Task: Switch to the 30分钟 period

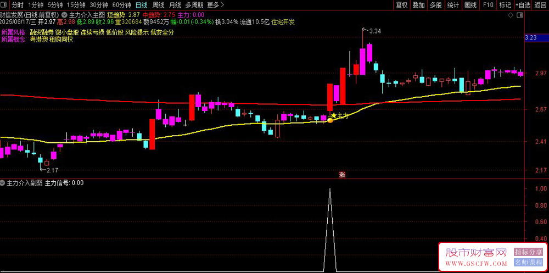Action: coord(99,5)
